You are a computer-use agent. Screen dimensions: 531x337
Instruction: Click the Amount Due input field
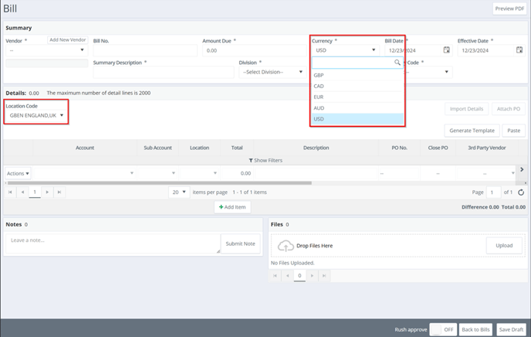click(255, 50)
